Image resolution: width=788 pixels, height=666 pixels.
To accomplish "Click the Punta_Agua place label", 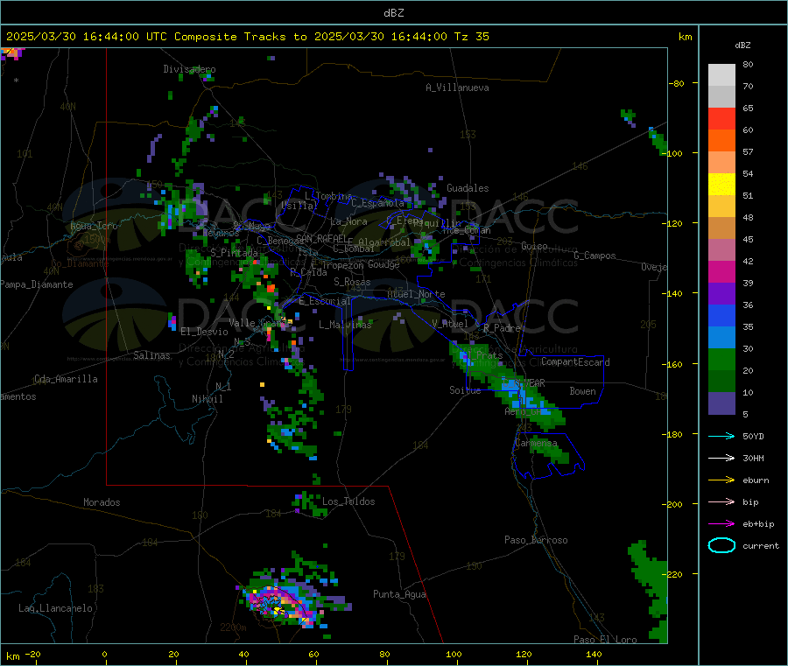I will point(399,594).
